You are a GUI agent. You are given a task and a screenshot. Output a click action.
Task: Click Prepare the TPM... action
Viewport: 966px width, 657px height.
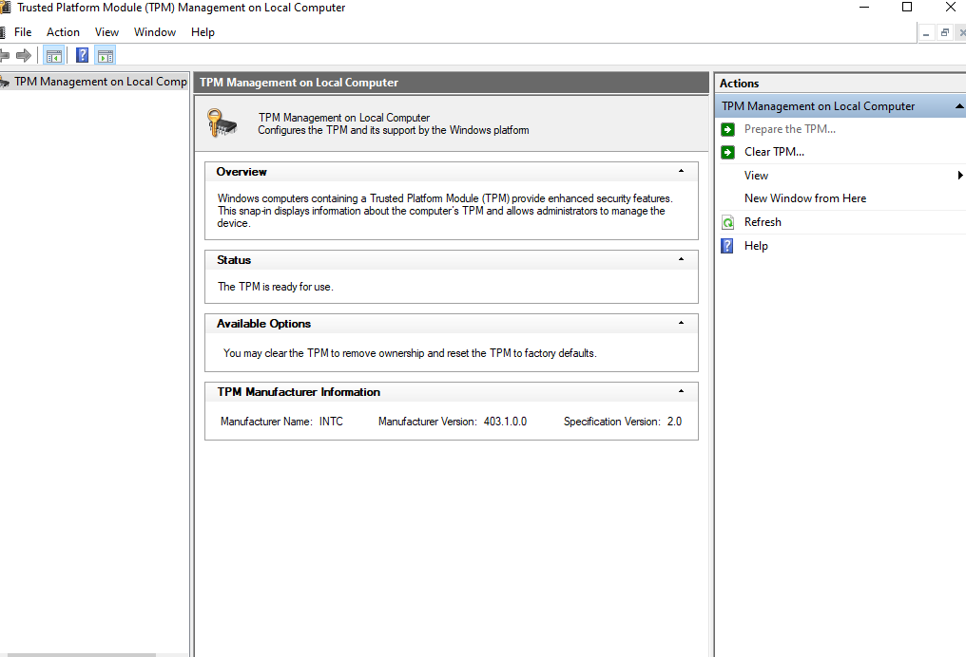pos(790,129)
